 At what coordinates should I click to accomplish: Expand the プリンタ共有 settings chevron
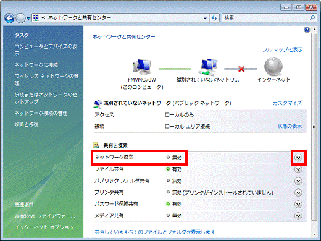click(298, 193)
